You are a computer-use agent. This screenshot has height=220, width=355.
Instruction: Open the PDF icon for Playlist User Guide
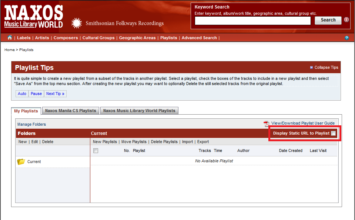click(266, 123)
